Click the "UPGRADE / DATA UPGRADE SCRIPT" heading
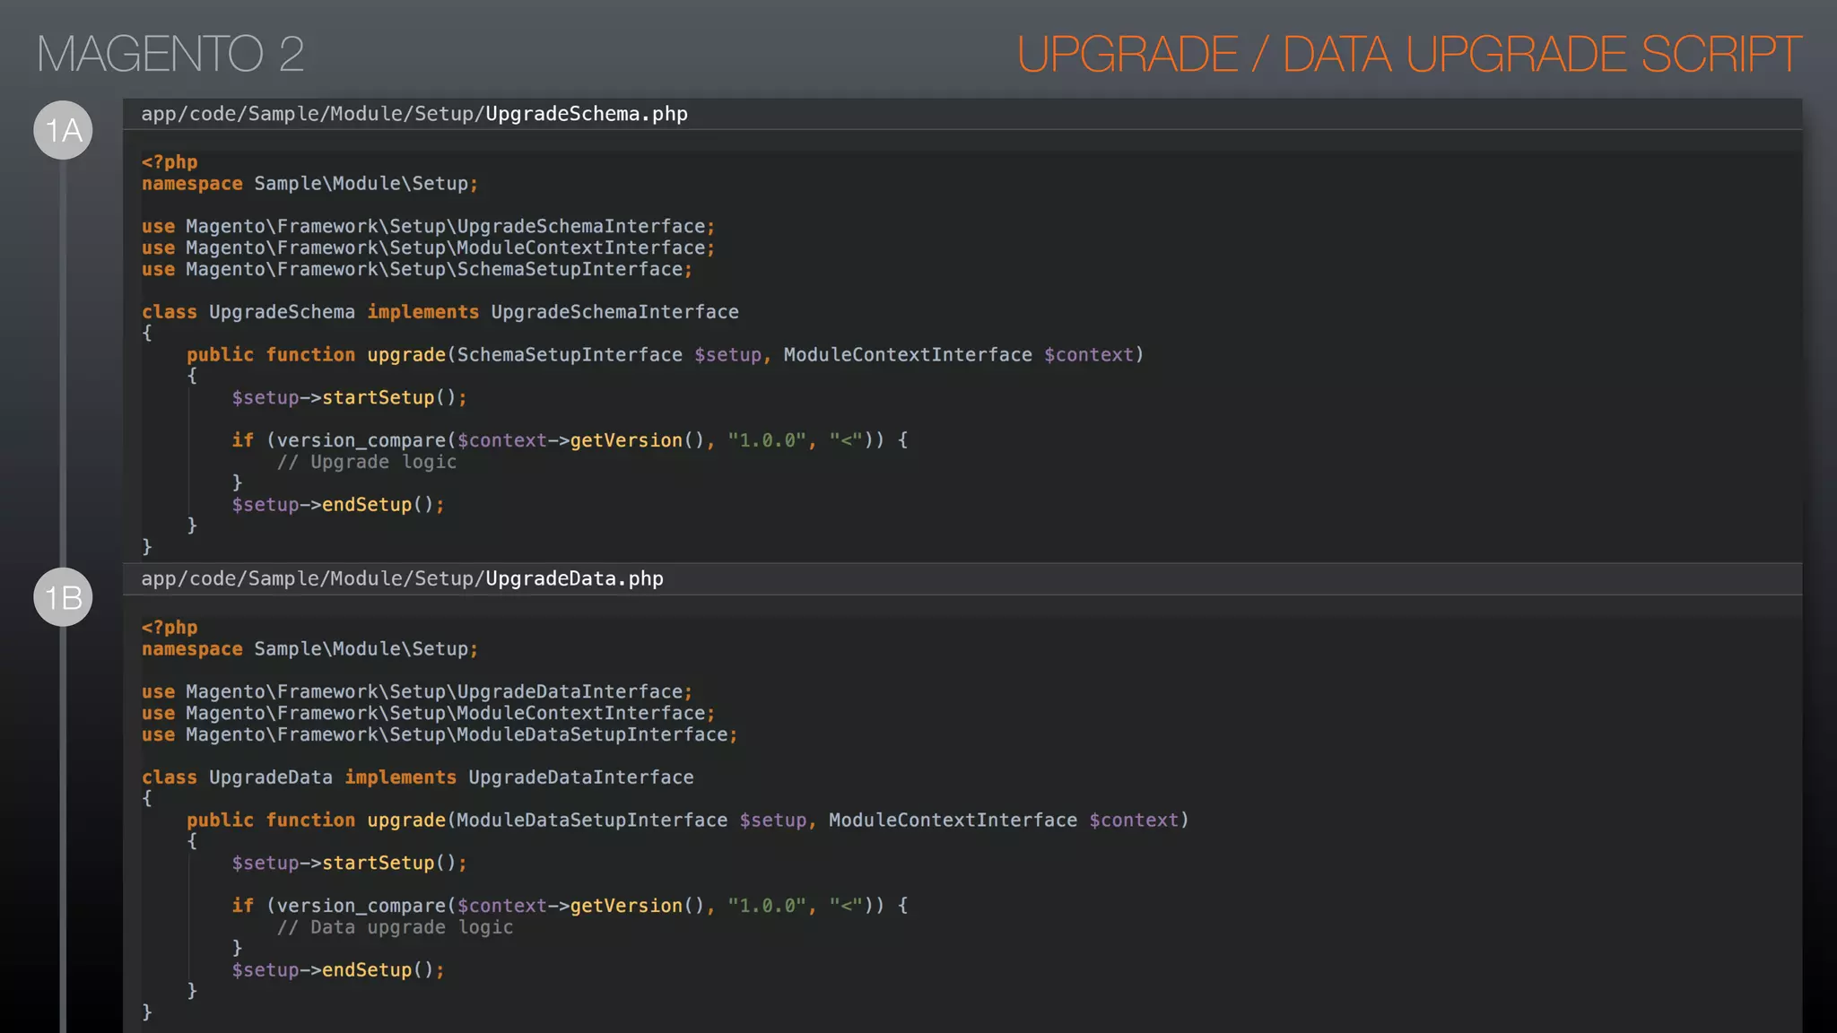This screenshot has height=1033, width=1837. pos(1409,54)
